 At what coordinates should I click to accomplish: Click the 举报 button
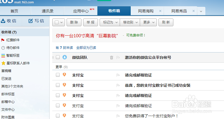tap(91, 22)
